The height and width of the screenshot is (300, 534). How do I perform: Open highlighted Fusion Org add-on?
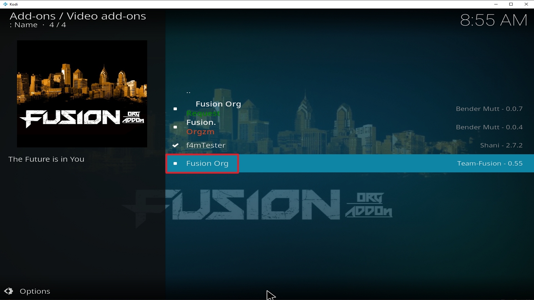(350, 163)
